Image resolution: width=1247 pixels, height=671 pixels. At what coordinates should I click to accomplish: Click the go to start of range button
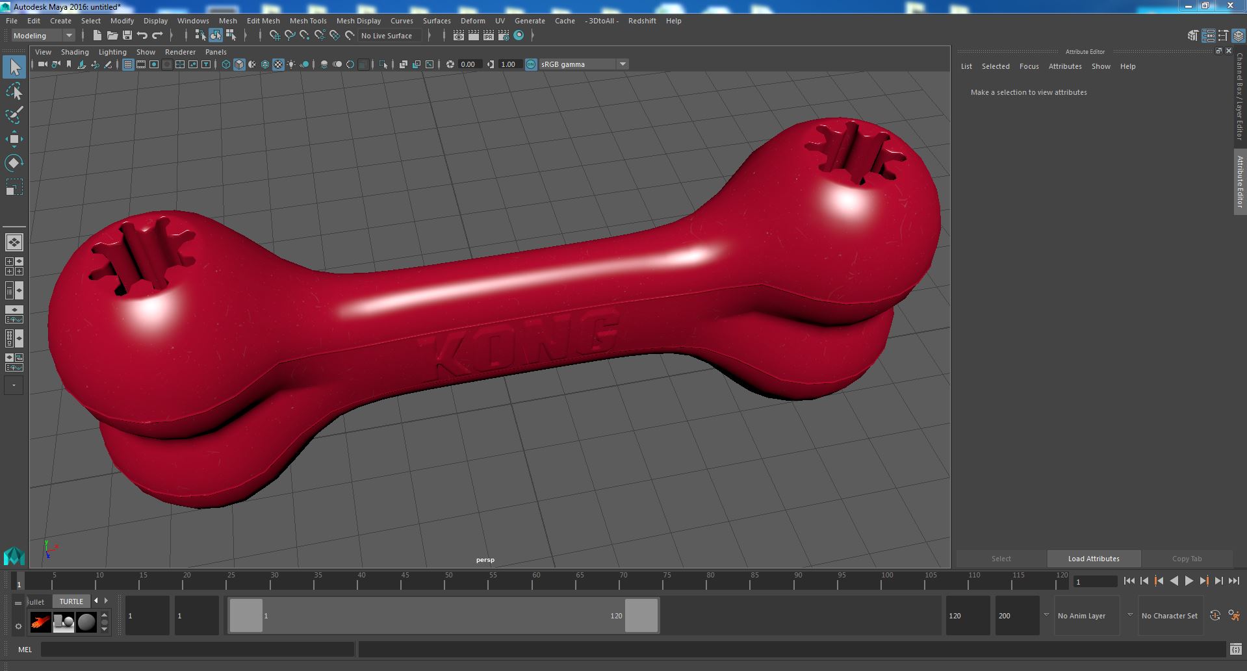pyautogui.click(x=1129, y=581)
